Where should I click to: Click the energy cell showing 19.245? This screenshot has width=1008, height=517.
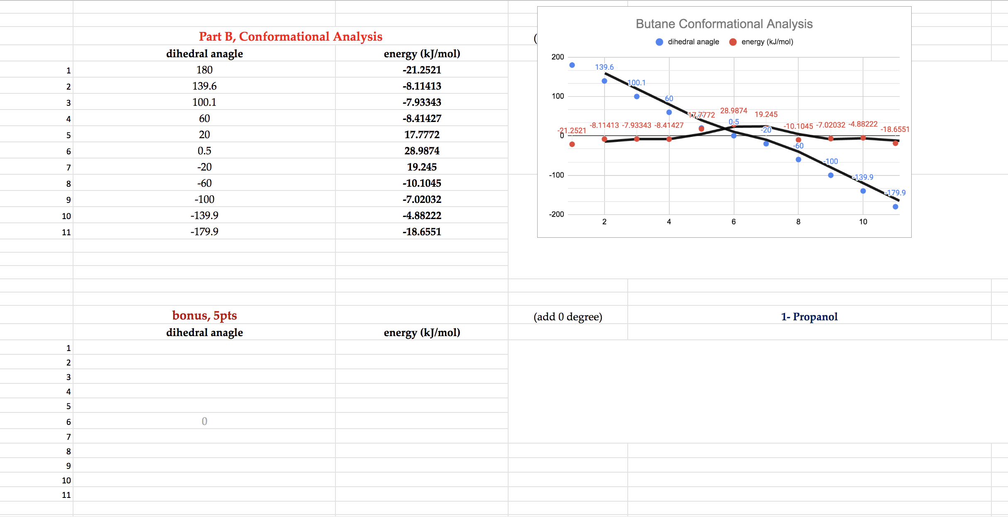point(421,167)
